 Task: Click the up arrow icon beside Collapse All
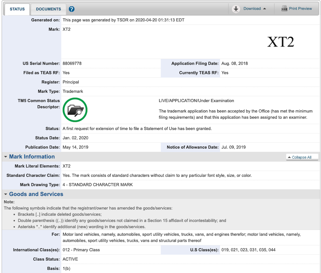[289, 158]
